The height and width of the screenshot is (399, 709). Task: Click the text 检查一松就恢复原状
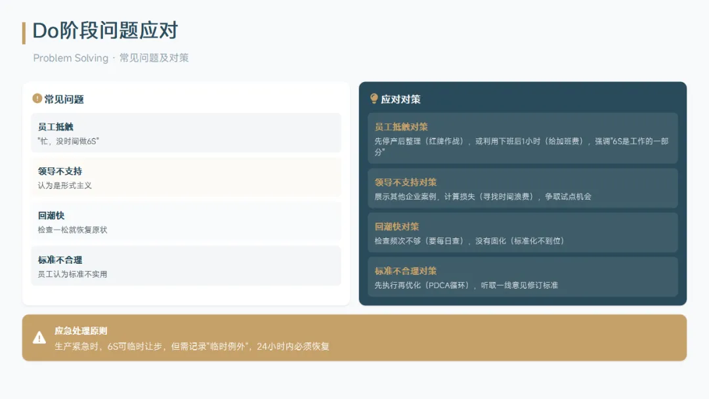(72, 230)
